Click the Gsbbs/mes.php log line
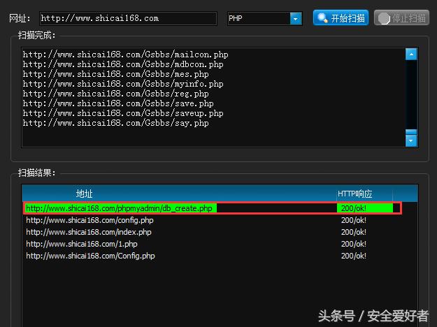This screenshot has height=327, width=437. [x=115, y=74]
